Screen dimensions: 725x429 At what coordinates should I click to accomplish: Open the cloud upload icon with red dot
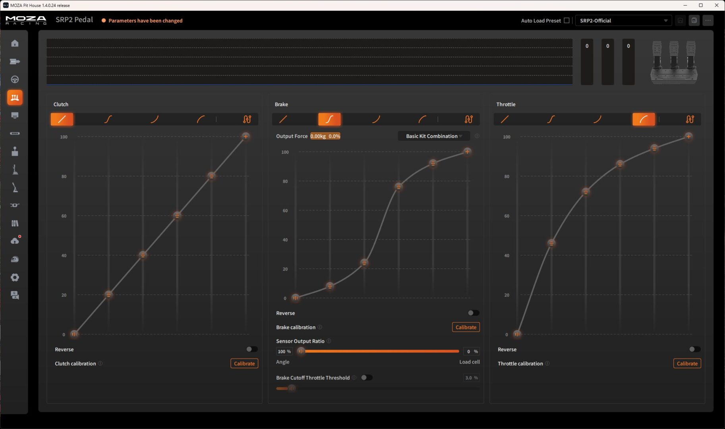tap(15, 241)
